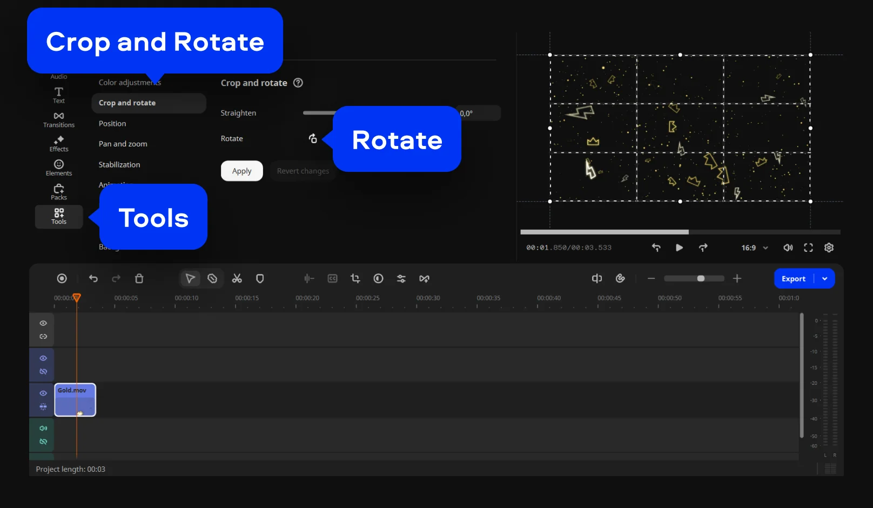Toggle visibility of the Gold.mov video track
This screenshot has height=508, width=873.
coord(43,393)
